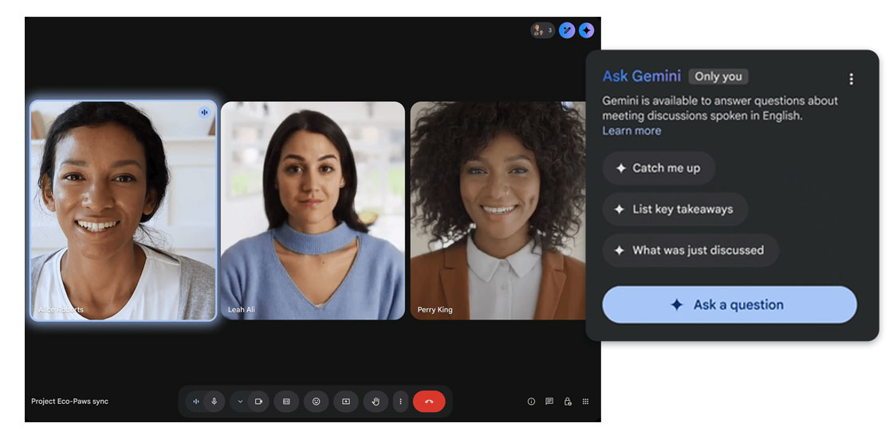893x439 pixels.
Task: Open more options in the call toolbar
Action: (400, 402)
